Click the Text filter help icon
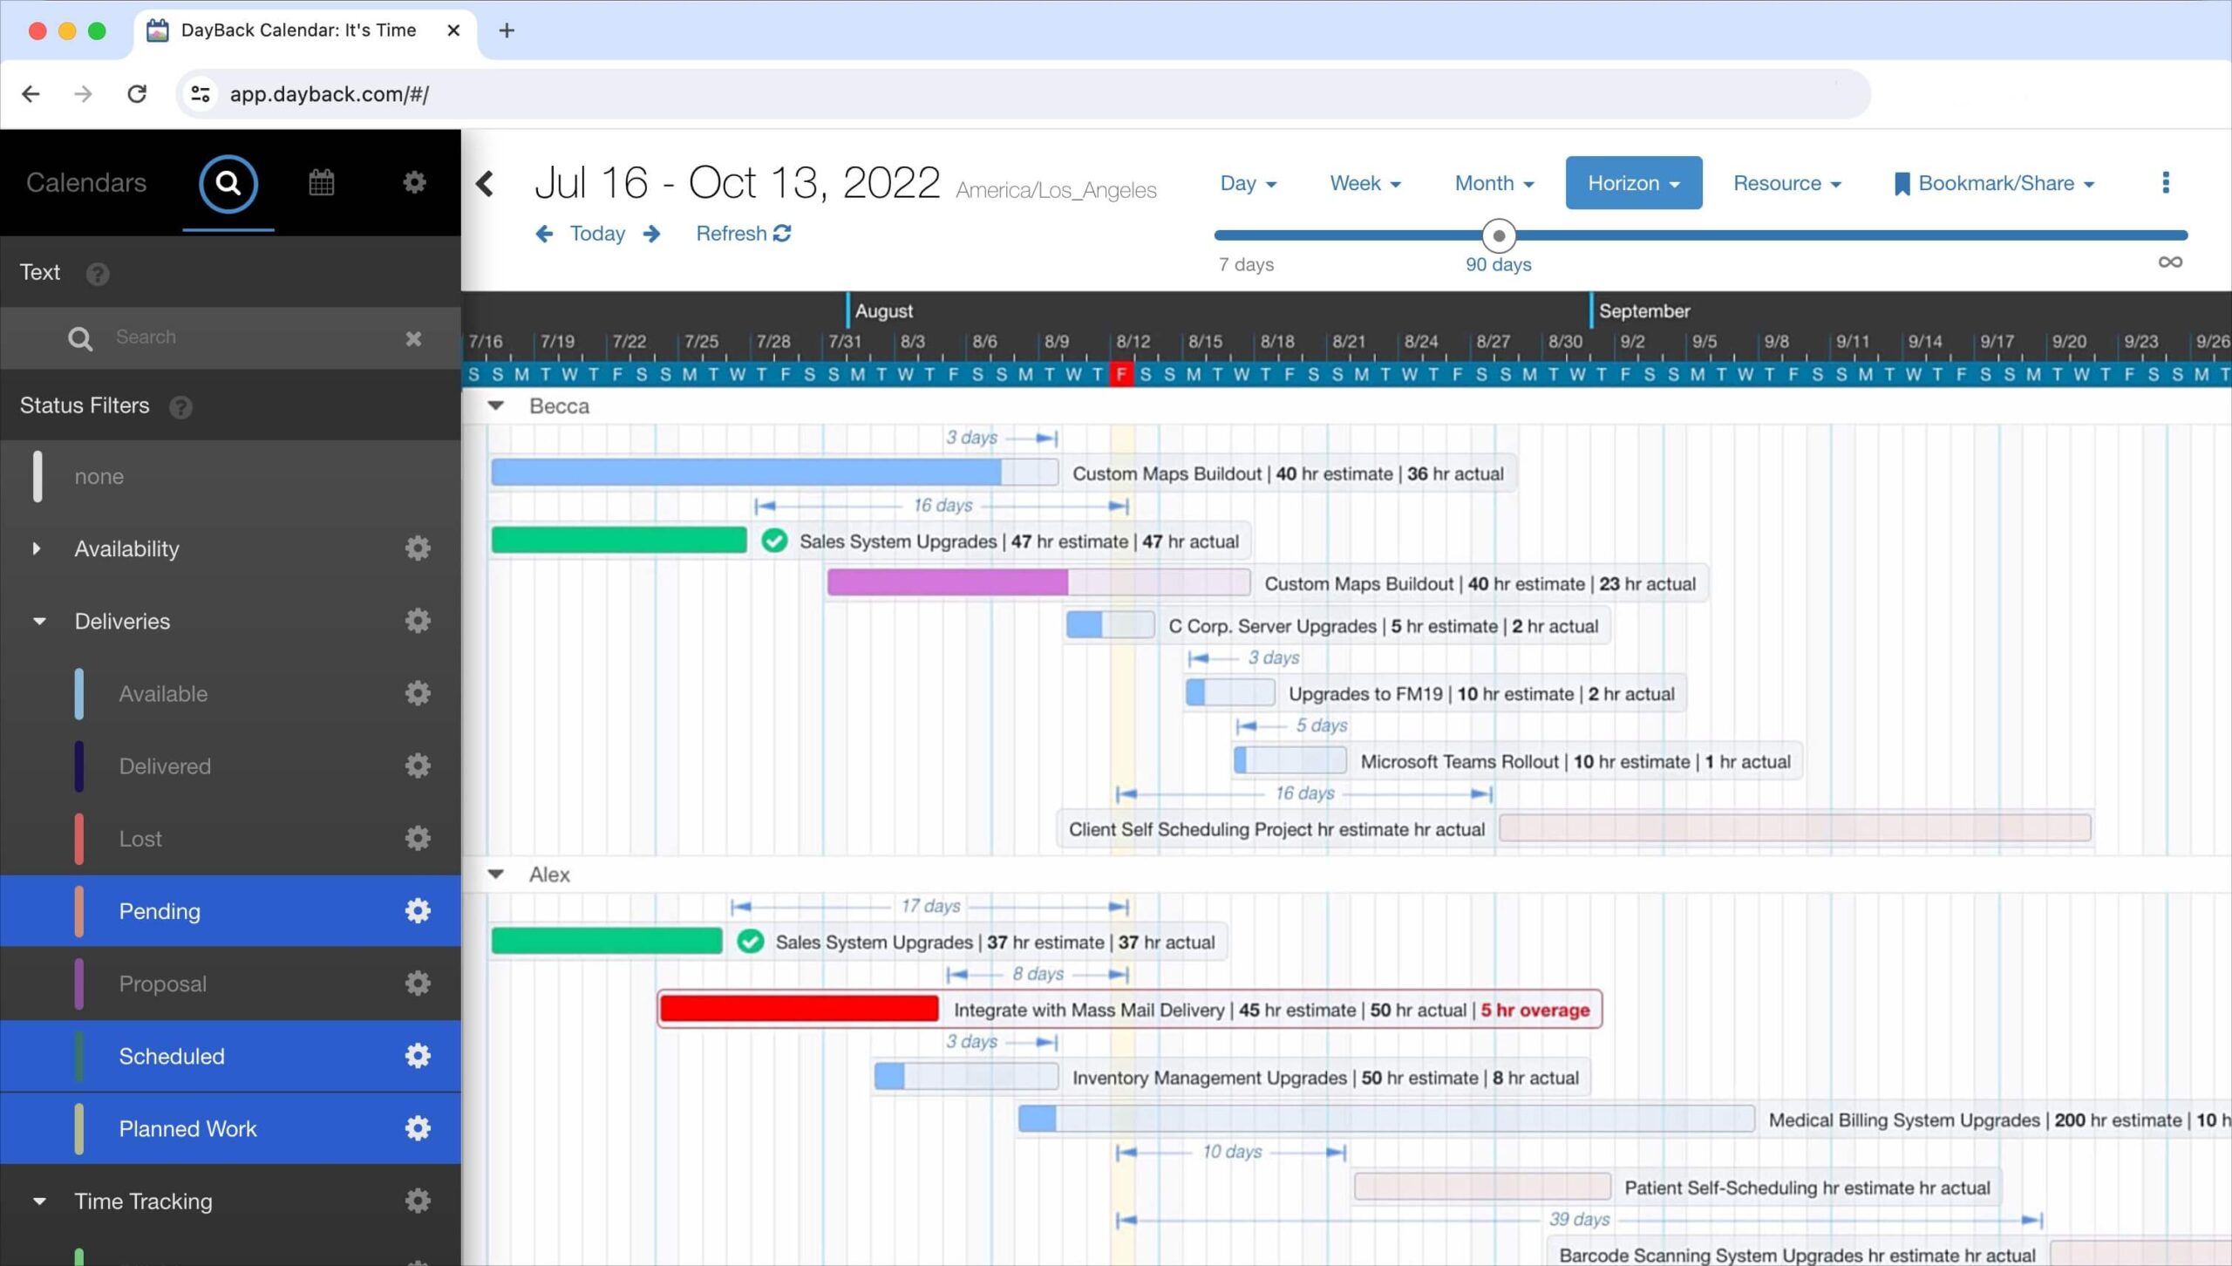The width and height of the screenshot is (2232, 1266). (98, 274)
